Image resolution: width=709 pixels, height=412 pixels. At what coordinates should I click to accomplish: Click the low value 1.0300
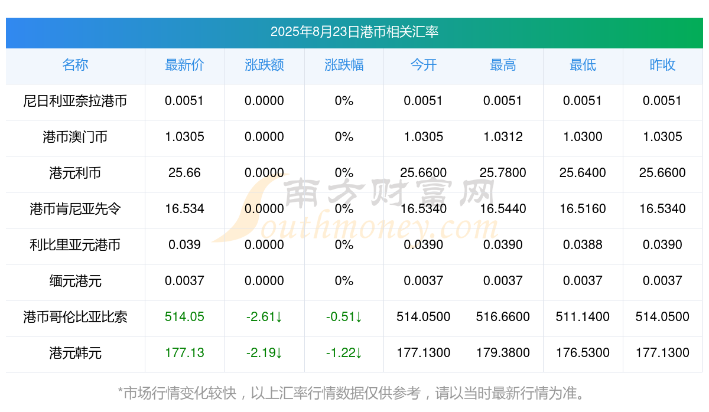[583, 137]
